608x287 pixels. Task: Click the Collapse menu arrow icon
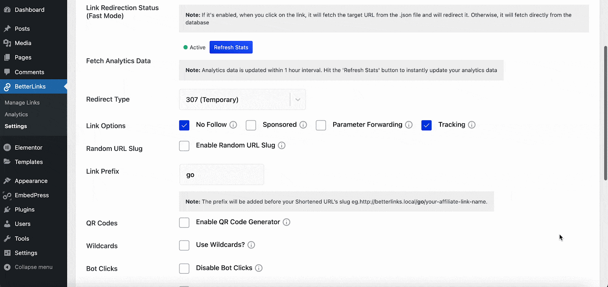pos(7,267)
